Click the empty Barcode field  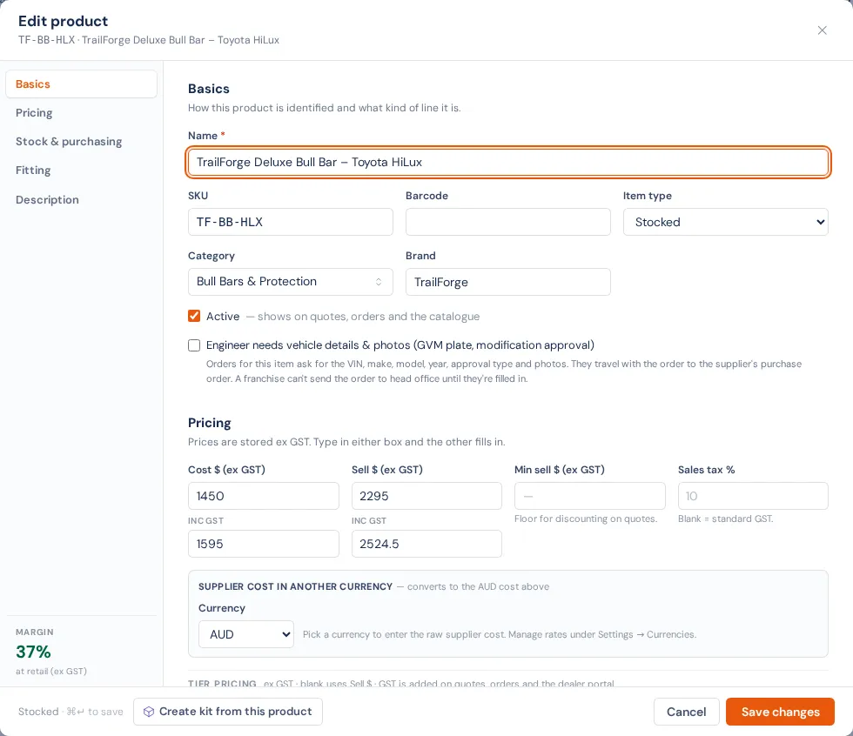[x=507, y=222]
